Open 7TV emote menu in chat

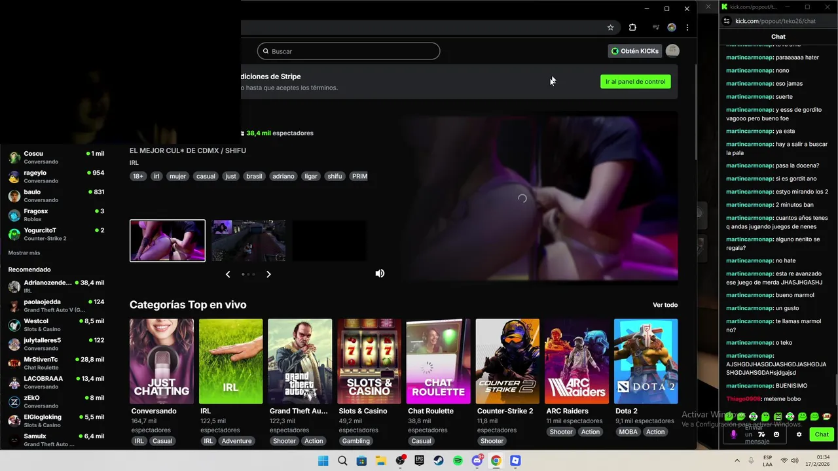click(761, 434)
